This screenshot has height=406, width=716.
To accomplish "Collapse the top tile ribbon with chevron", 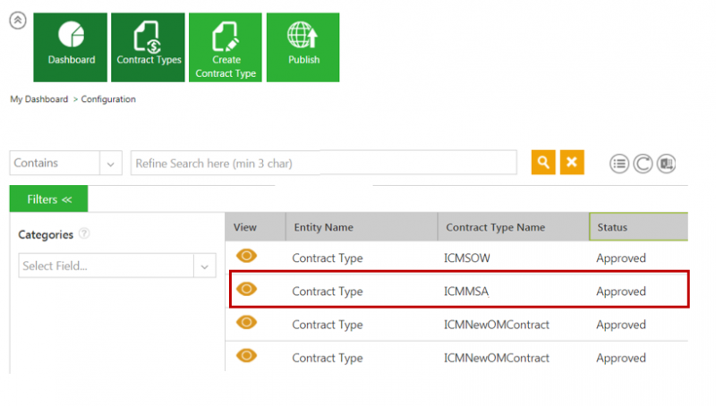I will [x=17, y=21].
